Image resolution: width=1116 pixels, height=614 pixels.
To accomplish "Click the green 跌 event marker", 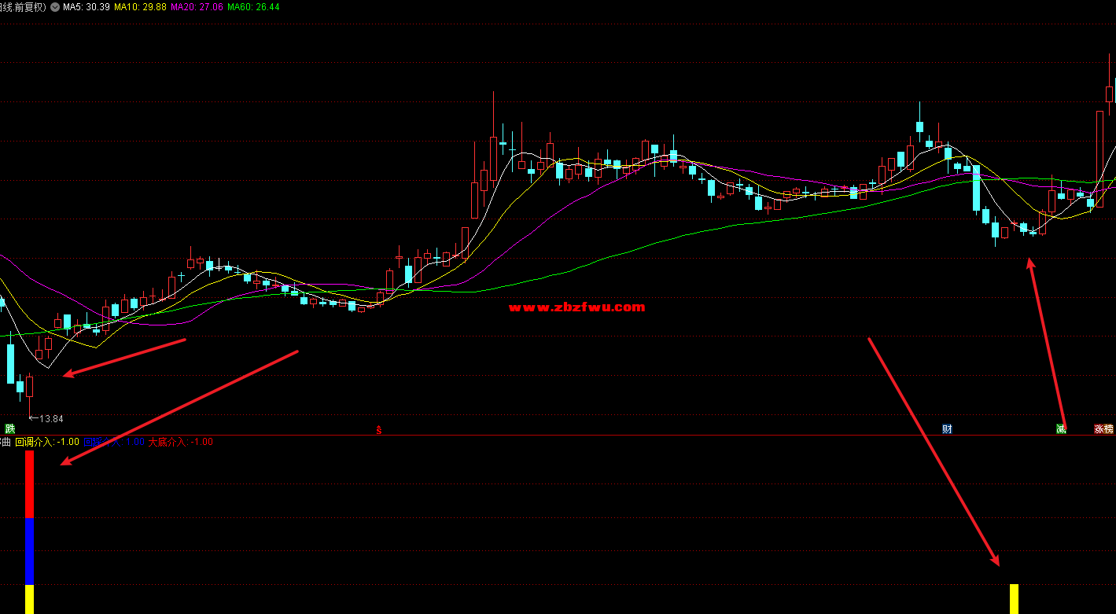I will pos(9,428).
